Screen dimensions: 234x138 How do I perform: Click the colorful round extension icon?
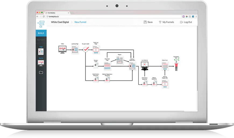point(187,16)
